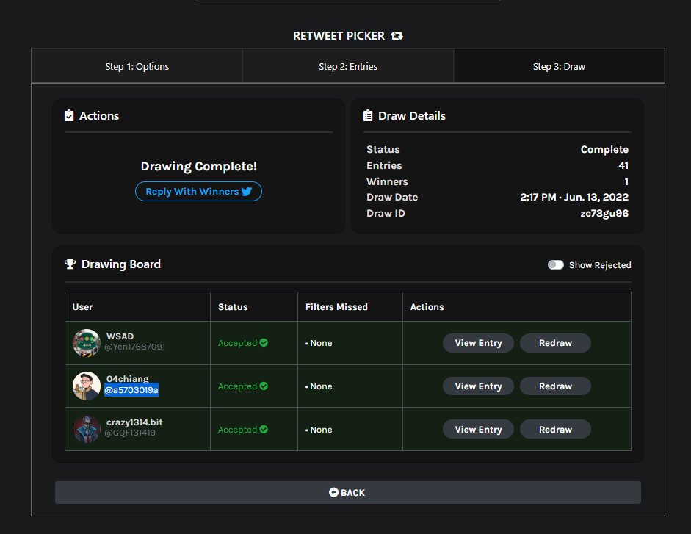The height and width of the screenshot is (534, 691).
Task: Click the RETWEET PICKER title
Action: coord(339,36)
